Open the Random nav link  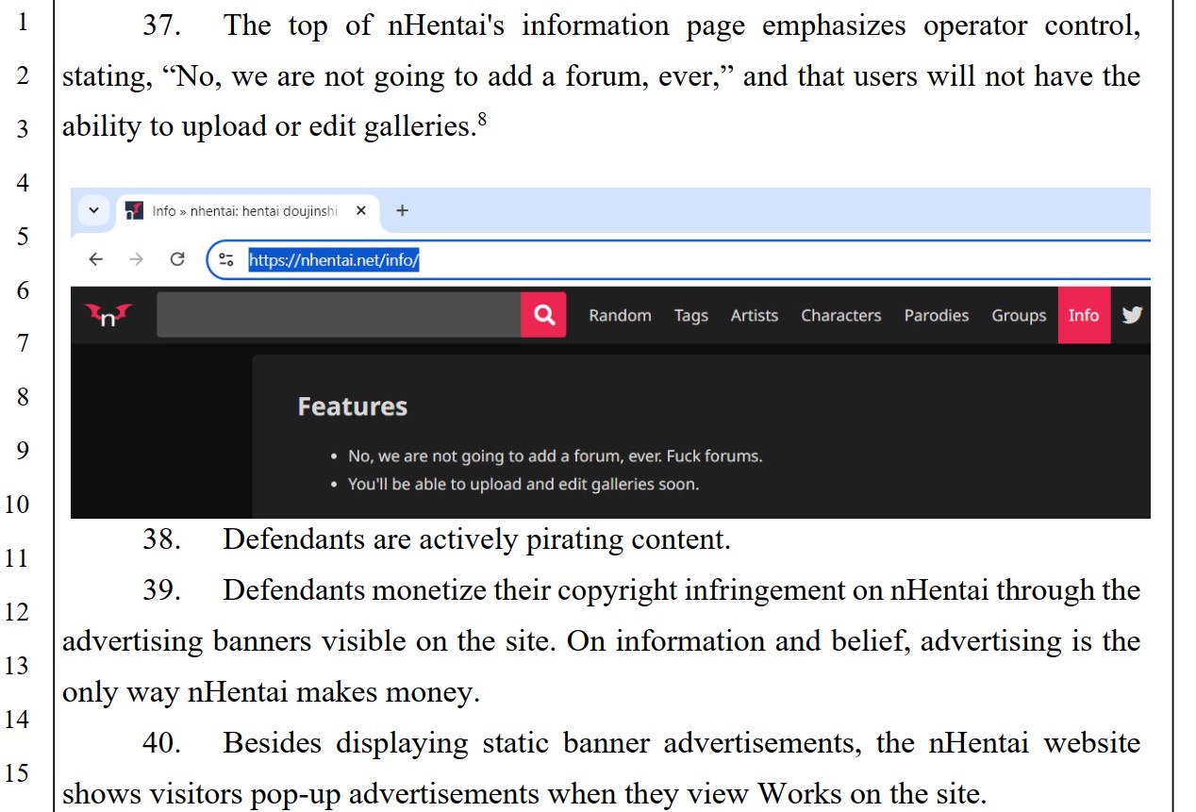pyautogui.click(x=620, y=316)
